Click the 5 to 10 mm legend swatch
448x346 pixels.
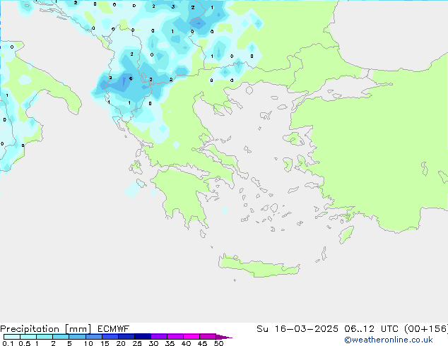pyautogui.click(x=77, y=337)
